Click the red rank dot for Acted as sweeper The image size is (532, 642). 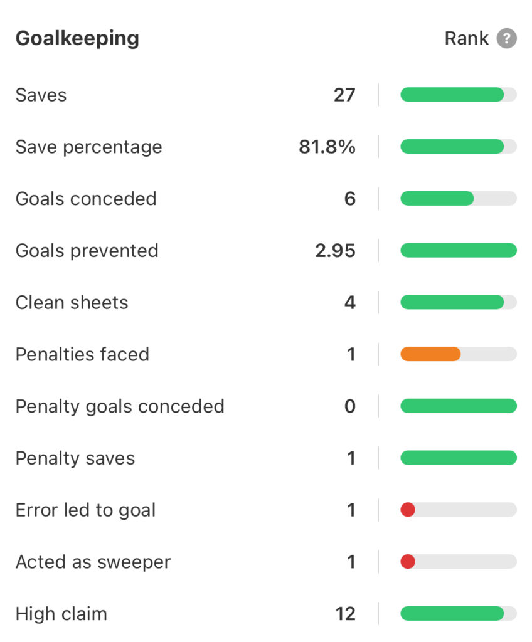coord(408,562)
